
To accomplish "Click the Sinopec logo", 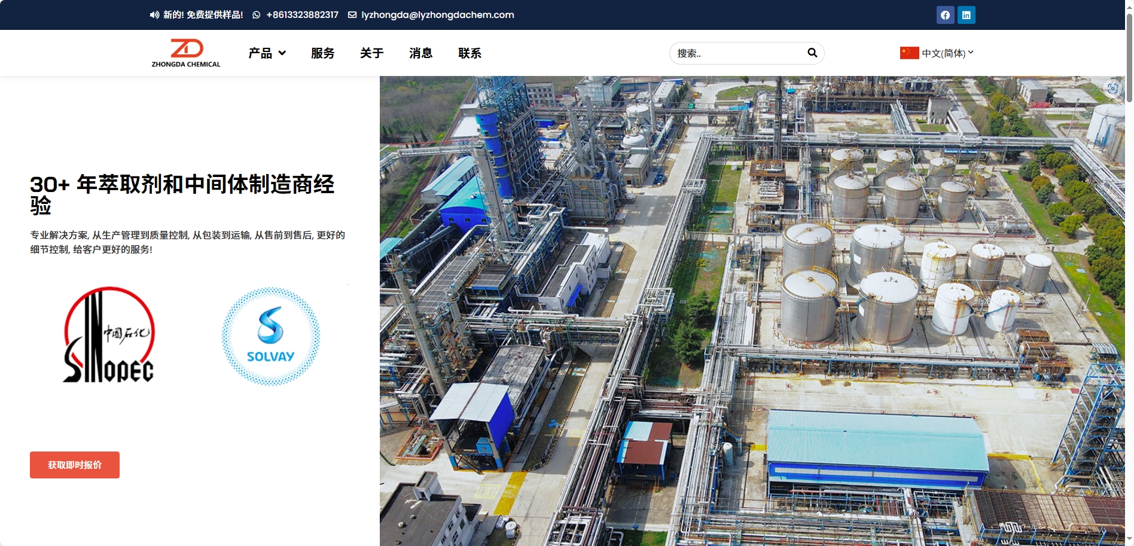I will tap(109, 335).
